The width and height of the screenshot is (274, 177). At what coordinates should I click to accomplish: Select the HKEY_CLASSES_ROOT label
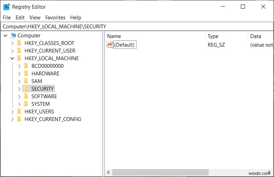[49, 43]
